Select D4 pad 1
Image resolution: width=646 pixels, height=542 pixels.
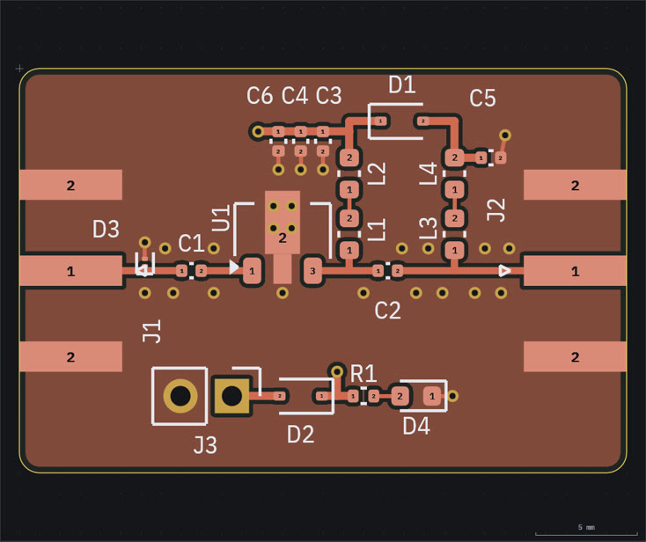432,396
